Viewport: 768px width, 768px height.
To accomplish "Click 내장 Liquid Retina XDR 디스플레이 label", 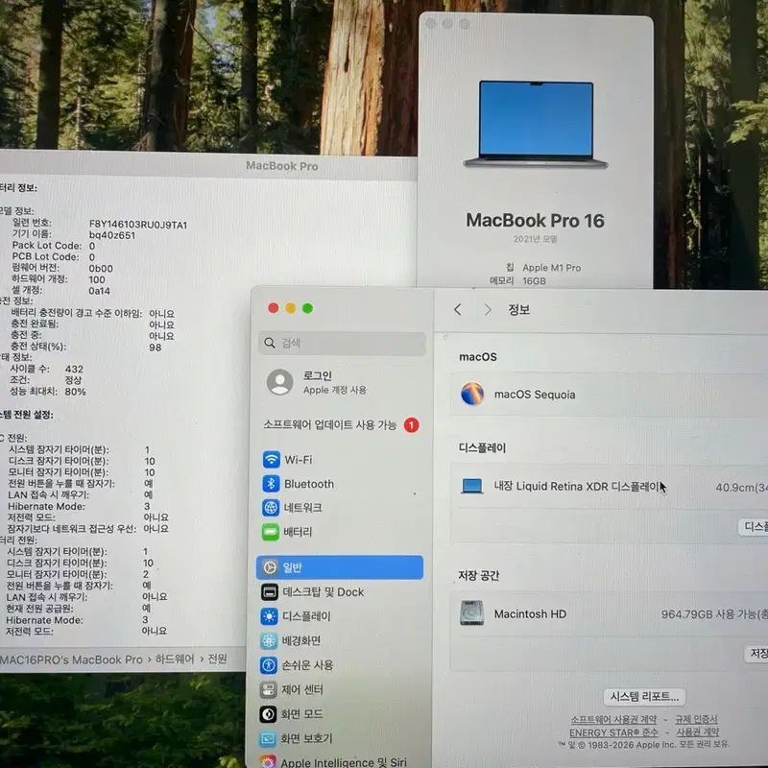I will coord(576,486).
